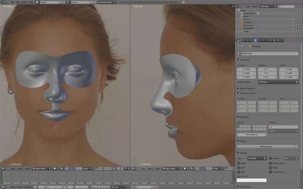This screenshot has width=303, height=189.
Task: Toggle Lamp visibility eye in outliner
Action: point(293,31)
